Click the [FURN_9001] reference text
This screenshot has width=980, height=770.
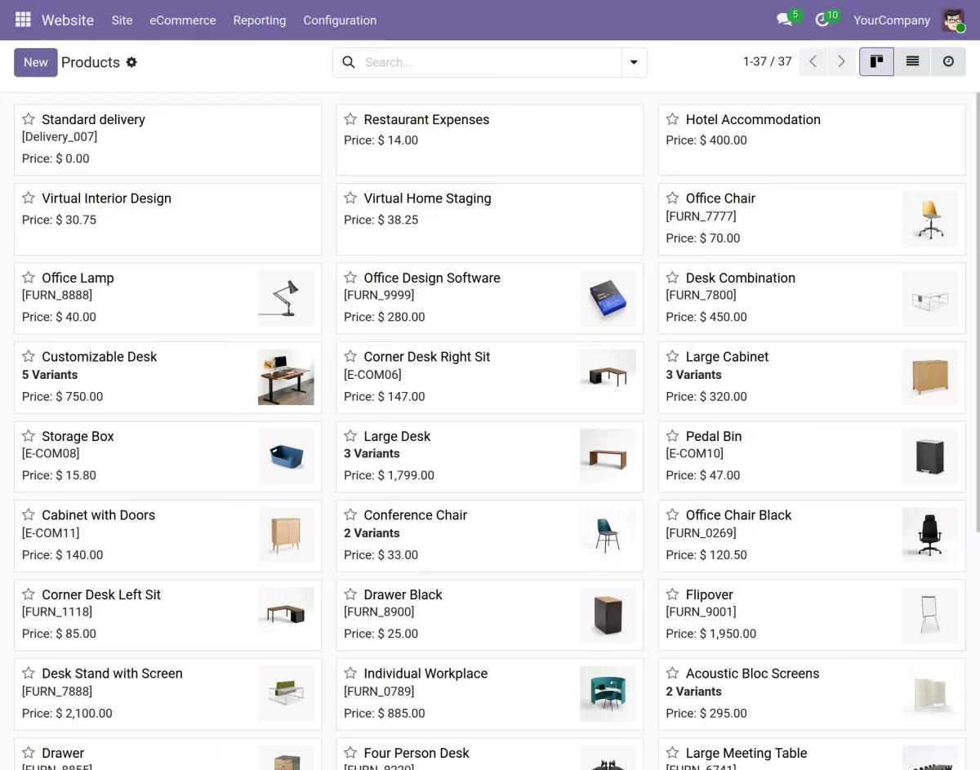click(x=701, y=612)
